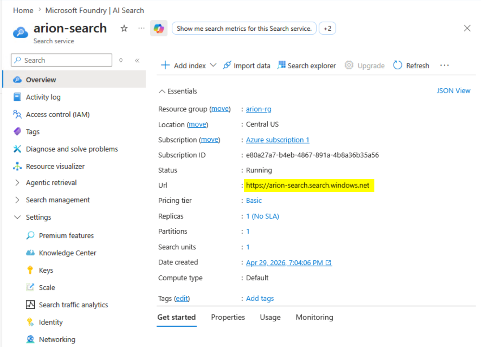Click the Partitions value 1
Image resolution: width=481 pixels, height=347 pixels.
(x=248, y=232)
